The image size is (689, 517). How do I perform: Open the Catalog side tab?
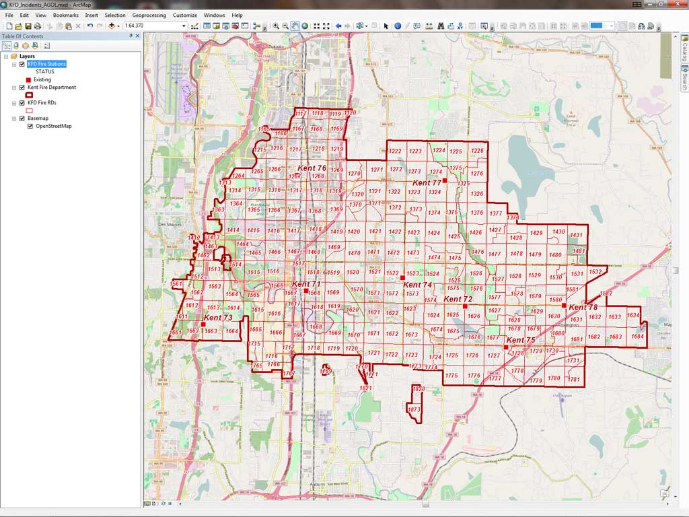click(684, 48)
